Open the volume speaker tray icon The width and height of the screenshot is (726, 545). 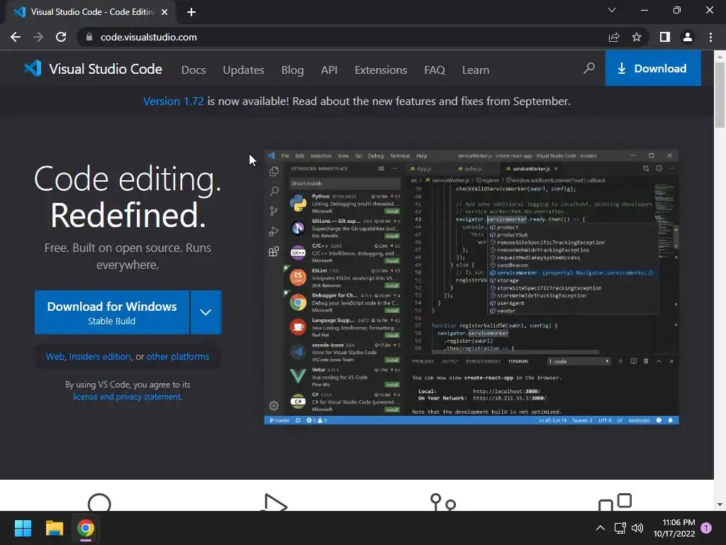coord(637,528)
